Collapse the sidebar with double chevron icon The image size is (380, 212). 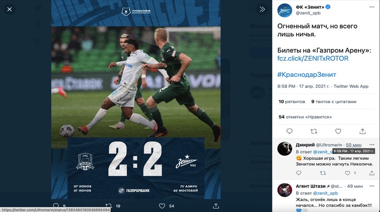pos(262,9)
